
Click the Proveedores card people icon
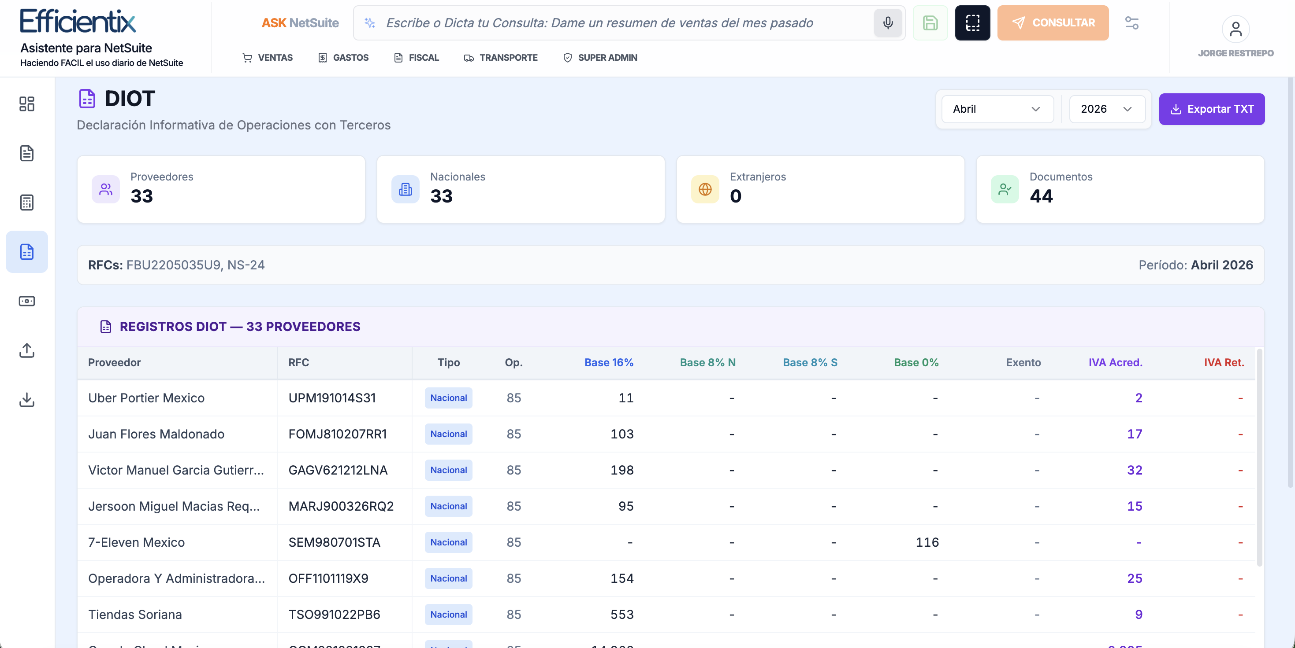tap(106, 189)
